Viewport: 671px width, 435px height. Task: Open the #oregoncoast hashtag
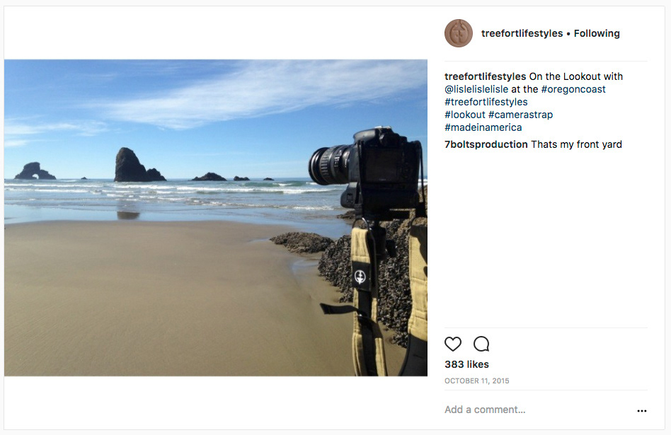(573, 89)
